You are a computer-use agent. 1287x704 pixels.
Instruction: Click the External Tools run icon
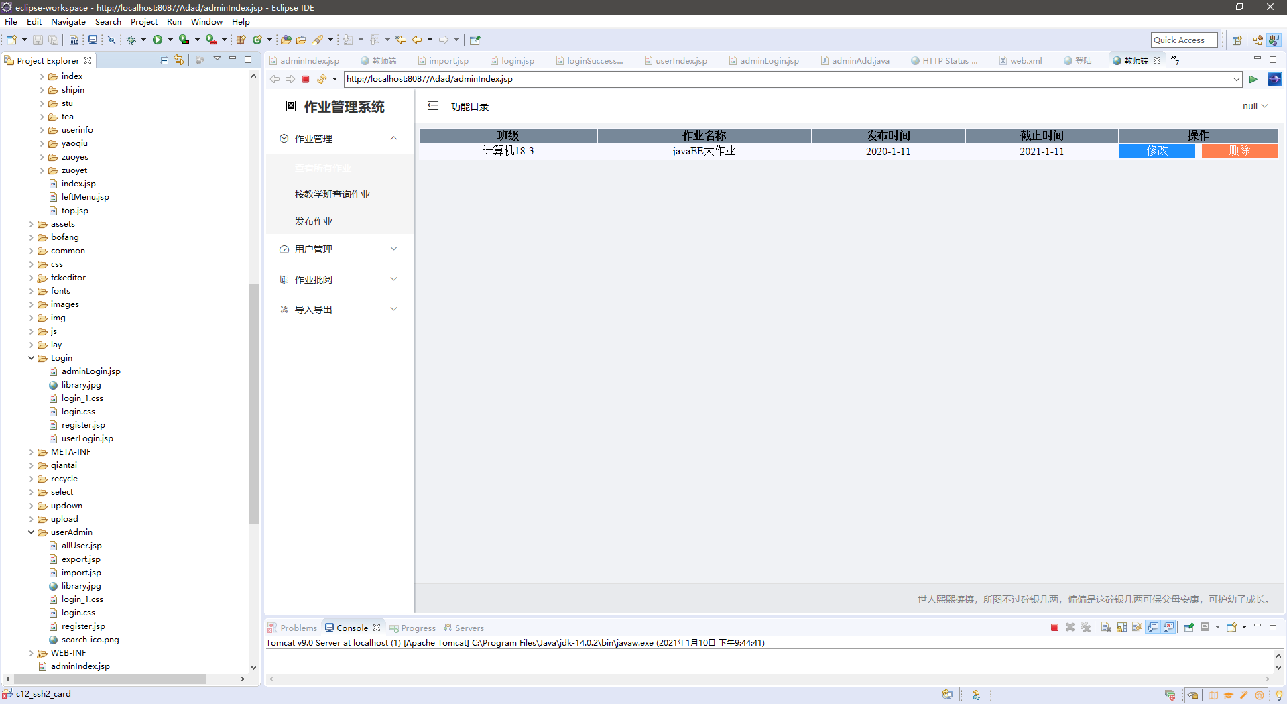[210, 40]
